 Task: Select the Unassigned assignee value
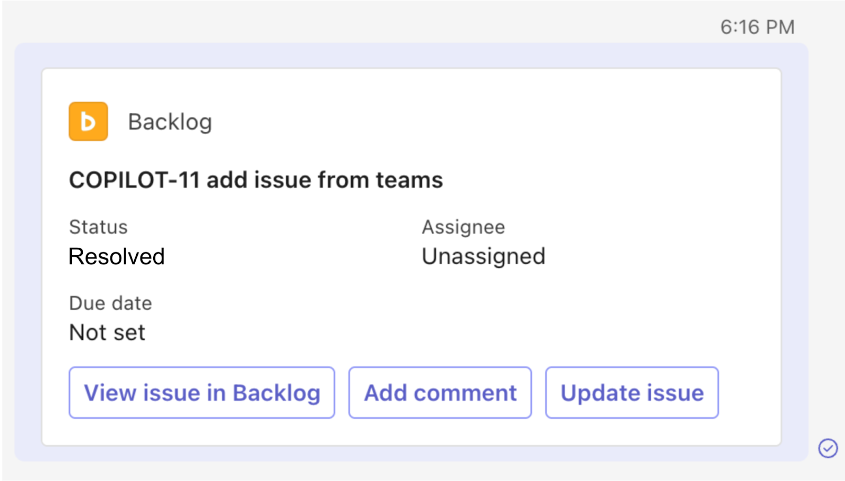(x=483, y=257)
